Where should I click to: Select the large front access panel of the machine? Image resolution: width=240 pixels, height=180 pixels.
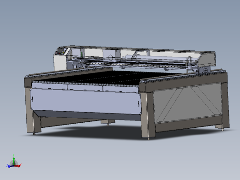point(85,102)
